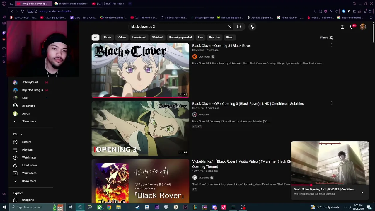Open the extensions cube icon

pyautogui.click(x=354, y=11)
